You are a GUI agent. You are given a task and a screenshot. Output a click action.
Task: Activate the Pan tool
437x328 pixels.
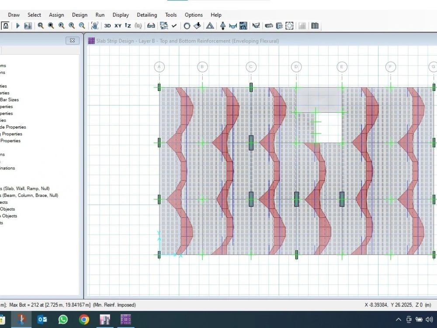[x=95, y=26]
